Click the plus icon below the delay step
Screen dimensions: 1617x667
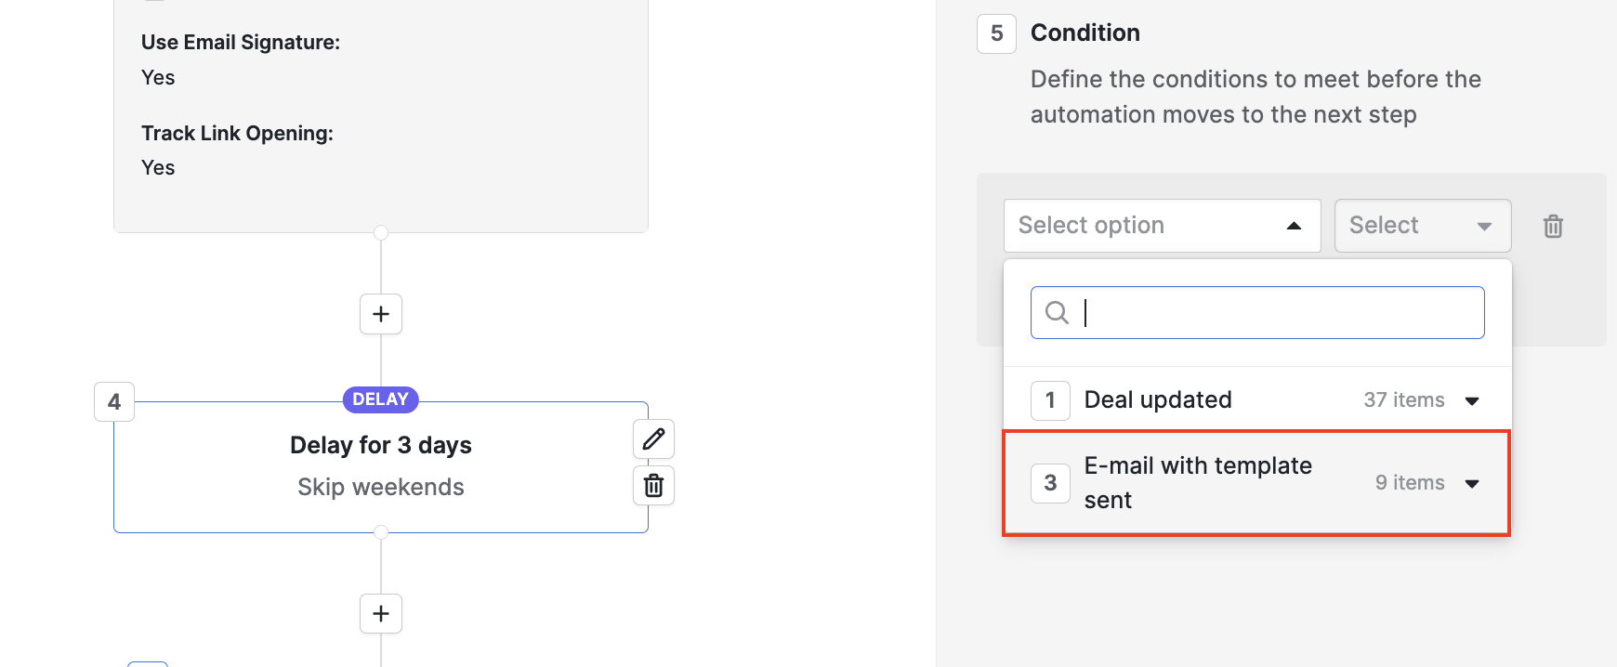380,613
